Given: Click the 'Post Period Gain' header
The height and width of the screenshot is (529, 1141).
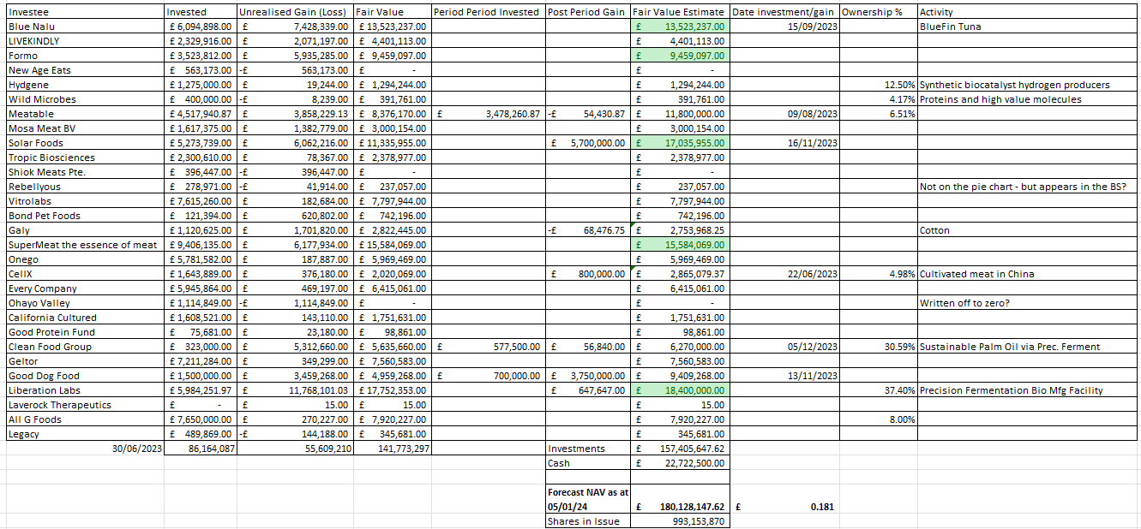Looking at the screenshot, I should click(x=587, y=12).
